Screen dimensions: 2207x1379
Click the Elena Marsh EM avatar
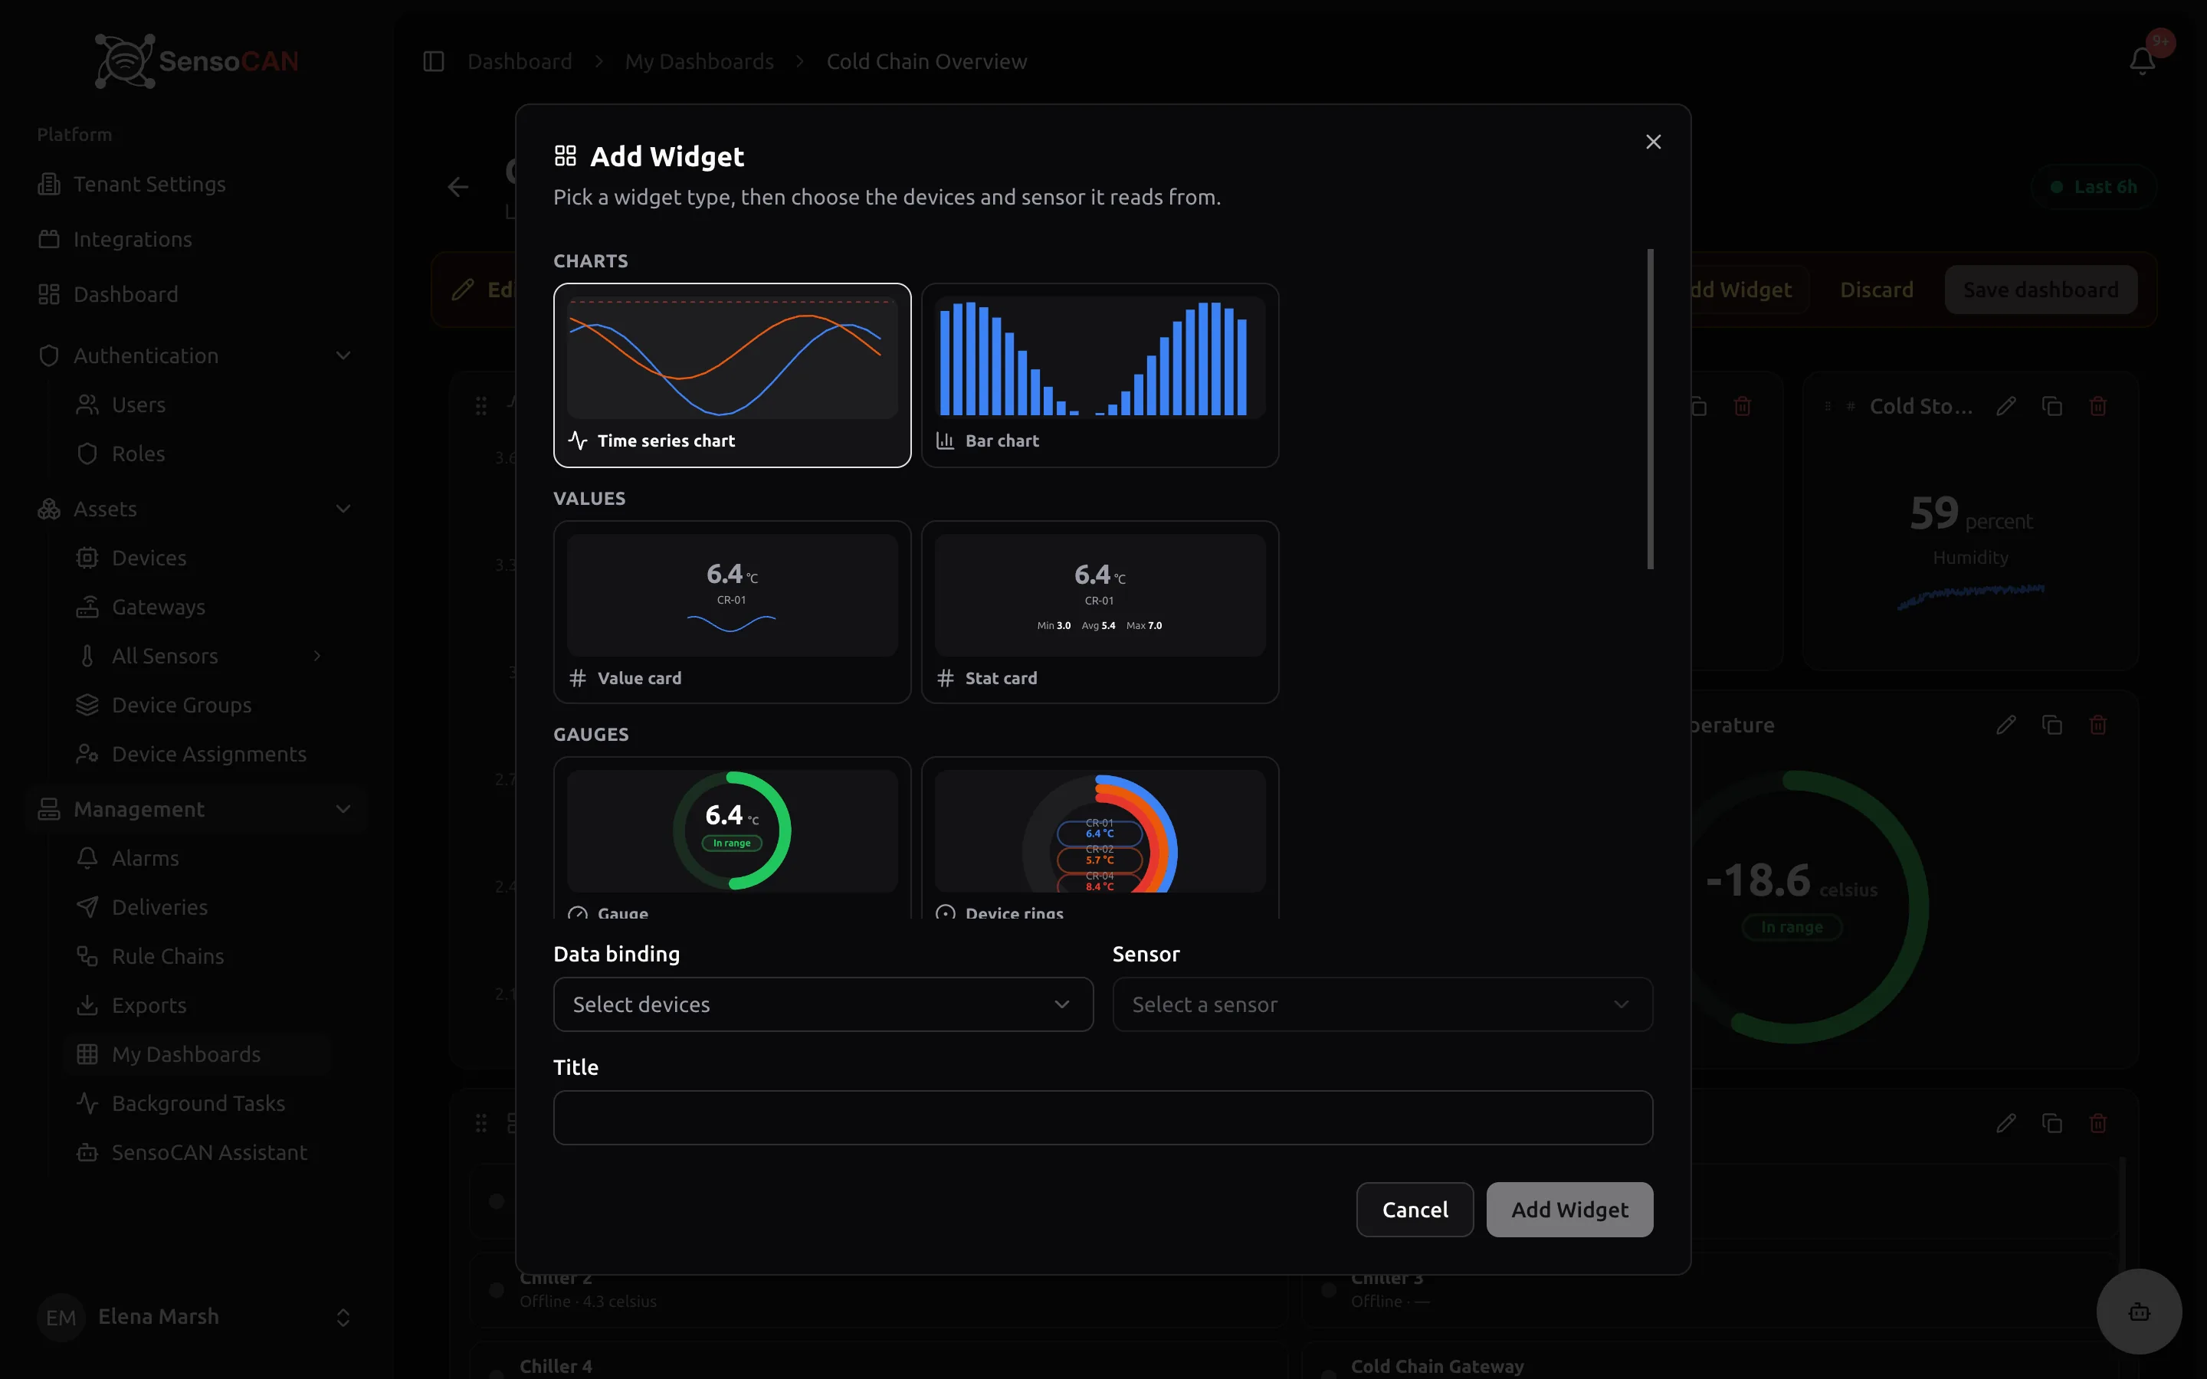coord(61,1318)
